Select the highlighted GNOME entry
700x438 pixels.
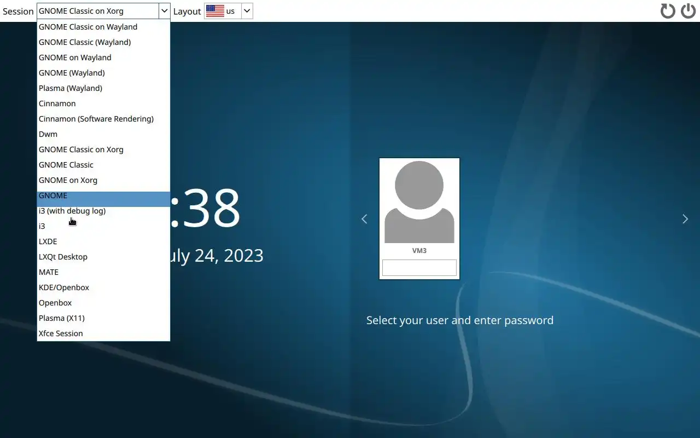(x=103, y=198)
